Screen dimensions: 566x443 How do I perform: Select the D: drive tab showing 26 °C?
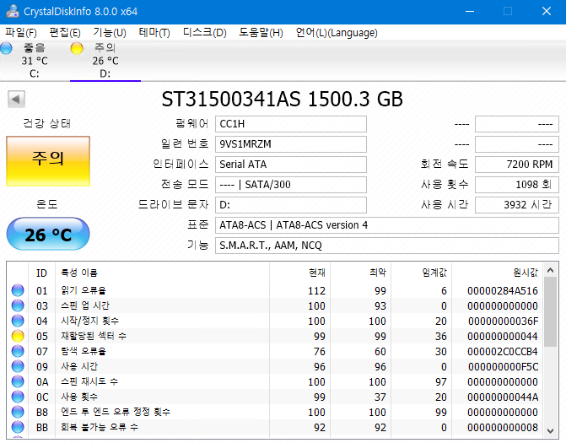tap(105, 61)
